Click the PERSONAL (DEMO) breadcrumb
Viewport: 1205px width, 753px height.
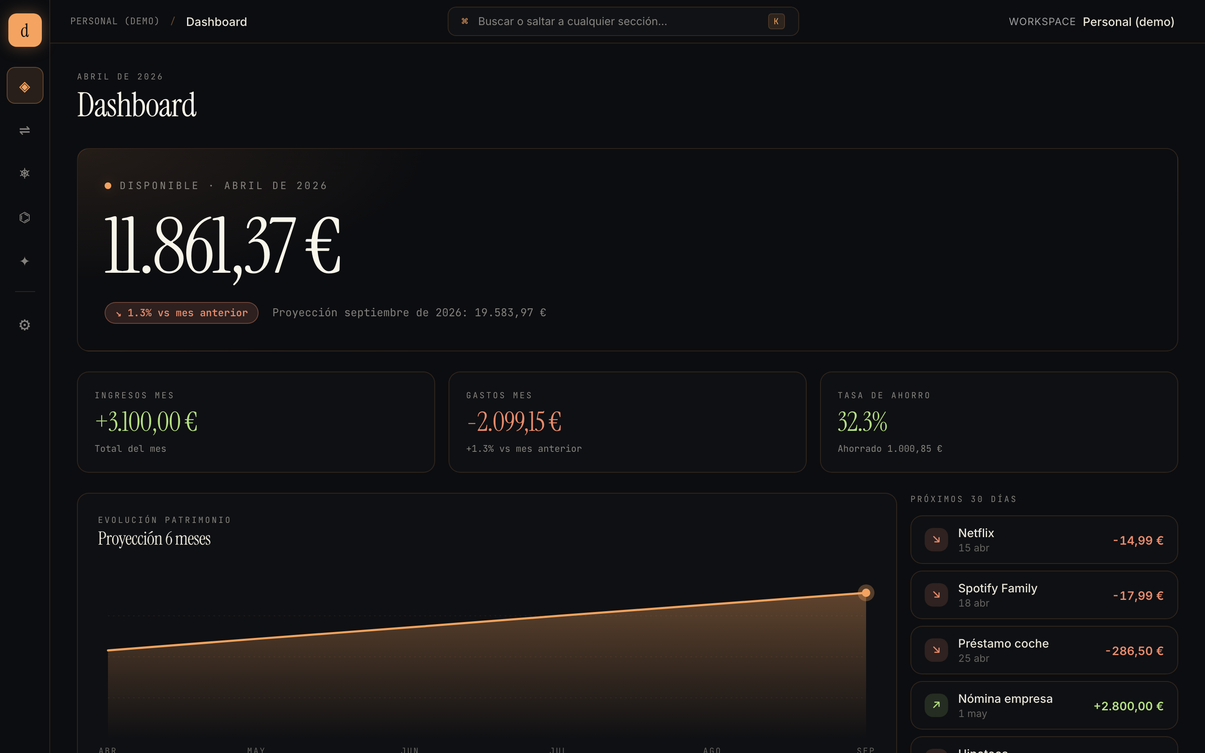[x=115, y=21]
